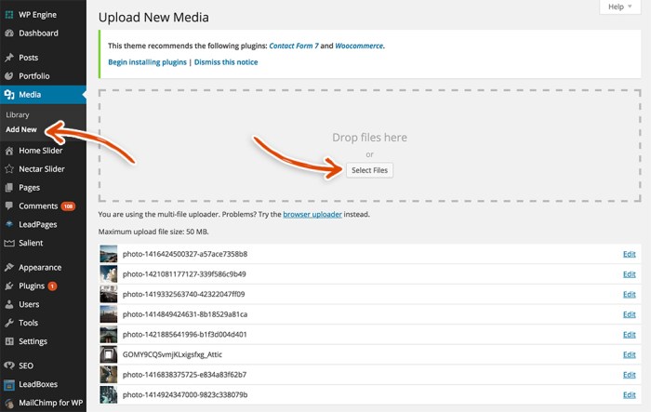Open the Appearance menu label
The image size is (651, 412).
[x=40, y=268]
